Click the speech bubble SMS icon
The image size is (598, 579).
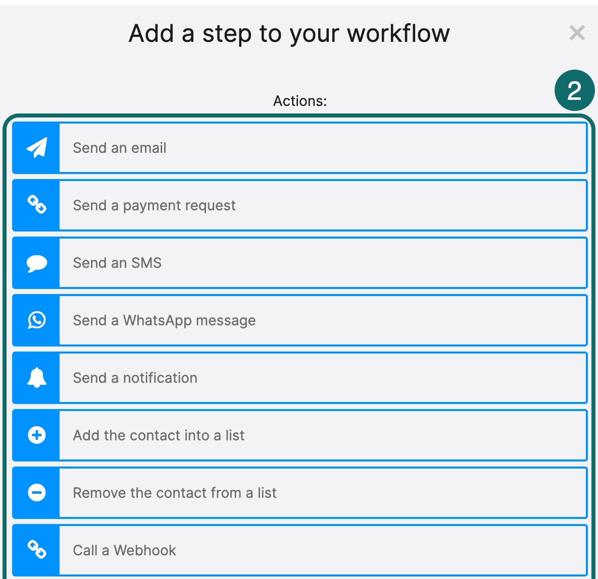[36, 263]
